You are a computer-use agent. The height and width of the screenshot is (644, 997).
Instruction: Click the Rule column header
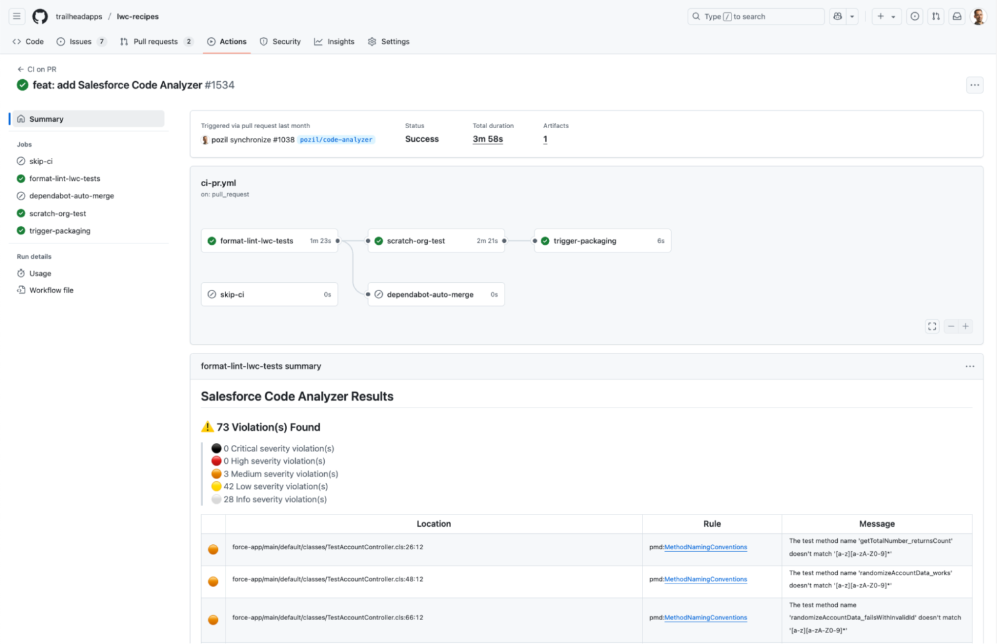[x=712, y=524]
